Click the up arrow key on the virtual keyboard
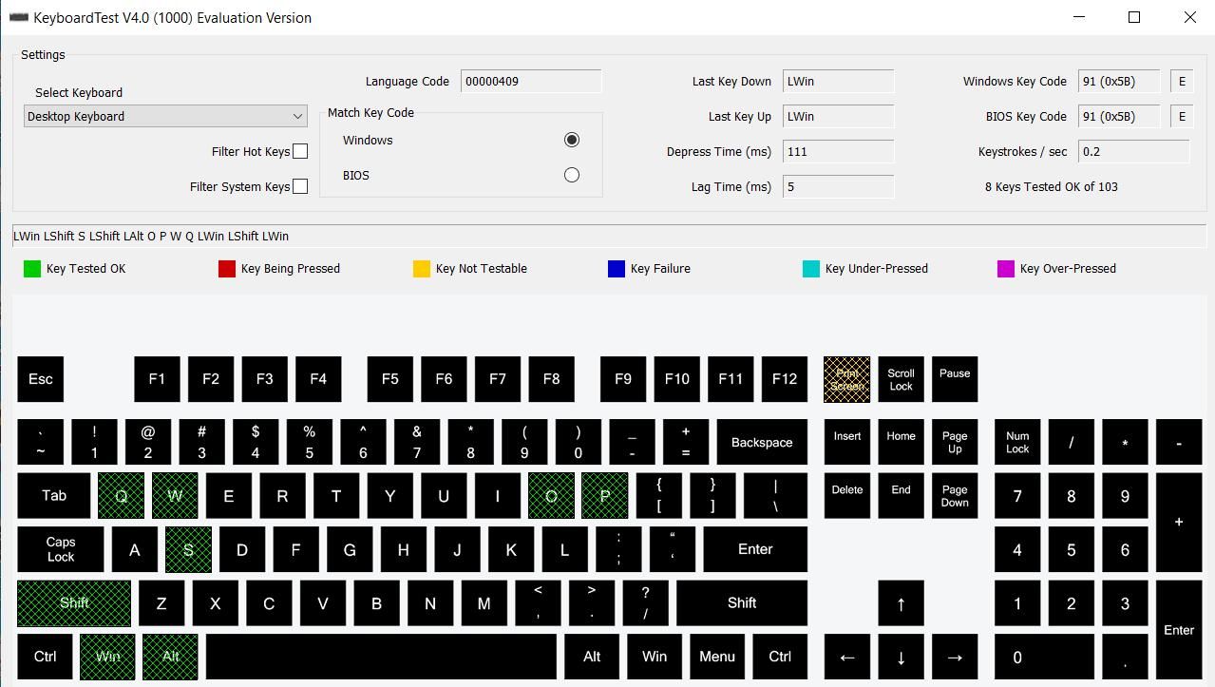This screenshot has height=687, width=1215. tap(901, 603)
